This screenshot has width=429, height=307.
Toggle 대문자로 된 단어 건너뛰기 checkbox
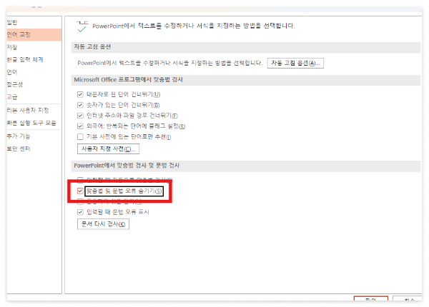click(x=80, y=94)
